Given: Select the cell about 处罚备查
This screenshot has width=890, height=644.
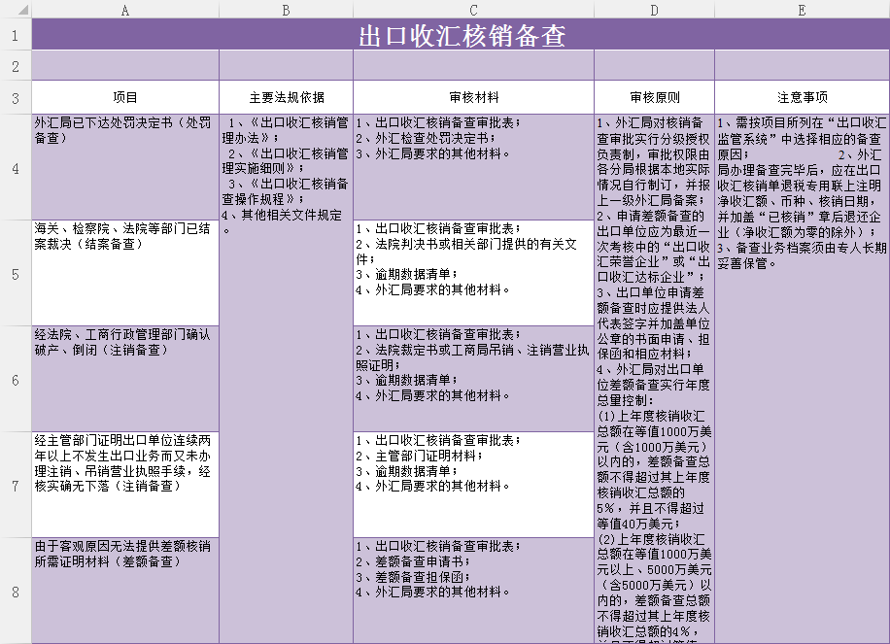Looking at the screenshot, I should tap(125, 167).
